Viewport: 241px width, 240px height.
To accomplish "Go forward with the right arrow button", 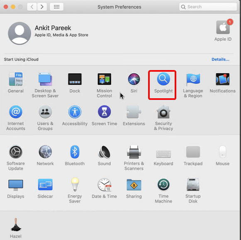I will [x=42, y=7].
